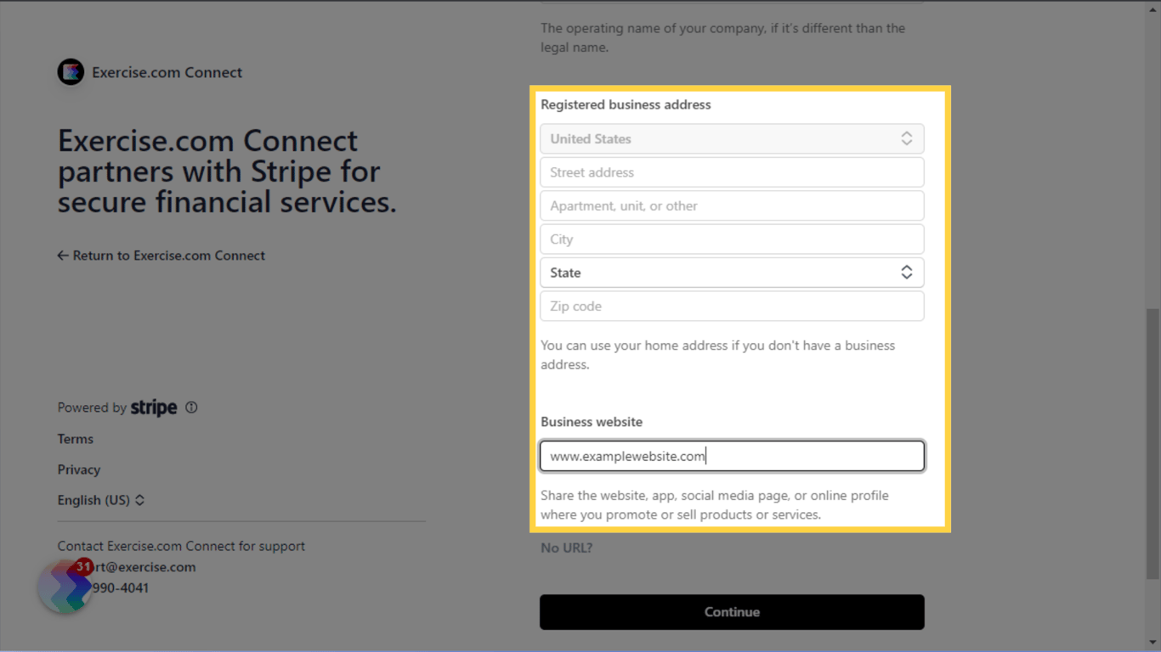Click the Stripe wordmark
Viewport: 1161px width, 652px height.
click(x=154, y=407)
